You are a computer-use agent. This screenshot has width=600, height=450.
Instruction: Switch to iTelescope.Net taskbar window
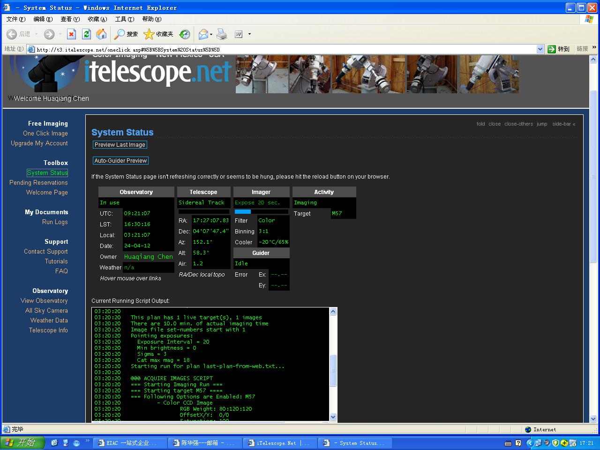pyautogui.click(x=280, y=443)
